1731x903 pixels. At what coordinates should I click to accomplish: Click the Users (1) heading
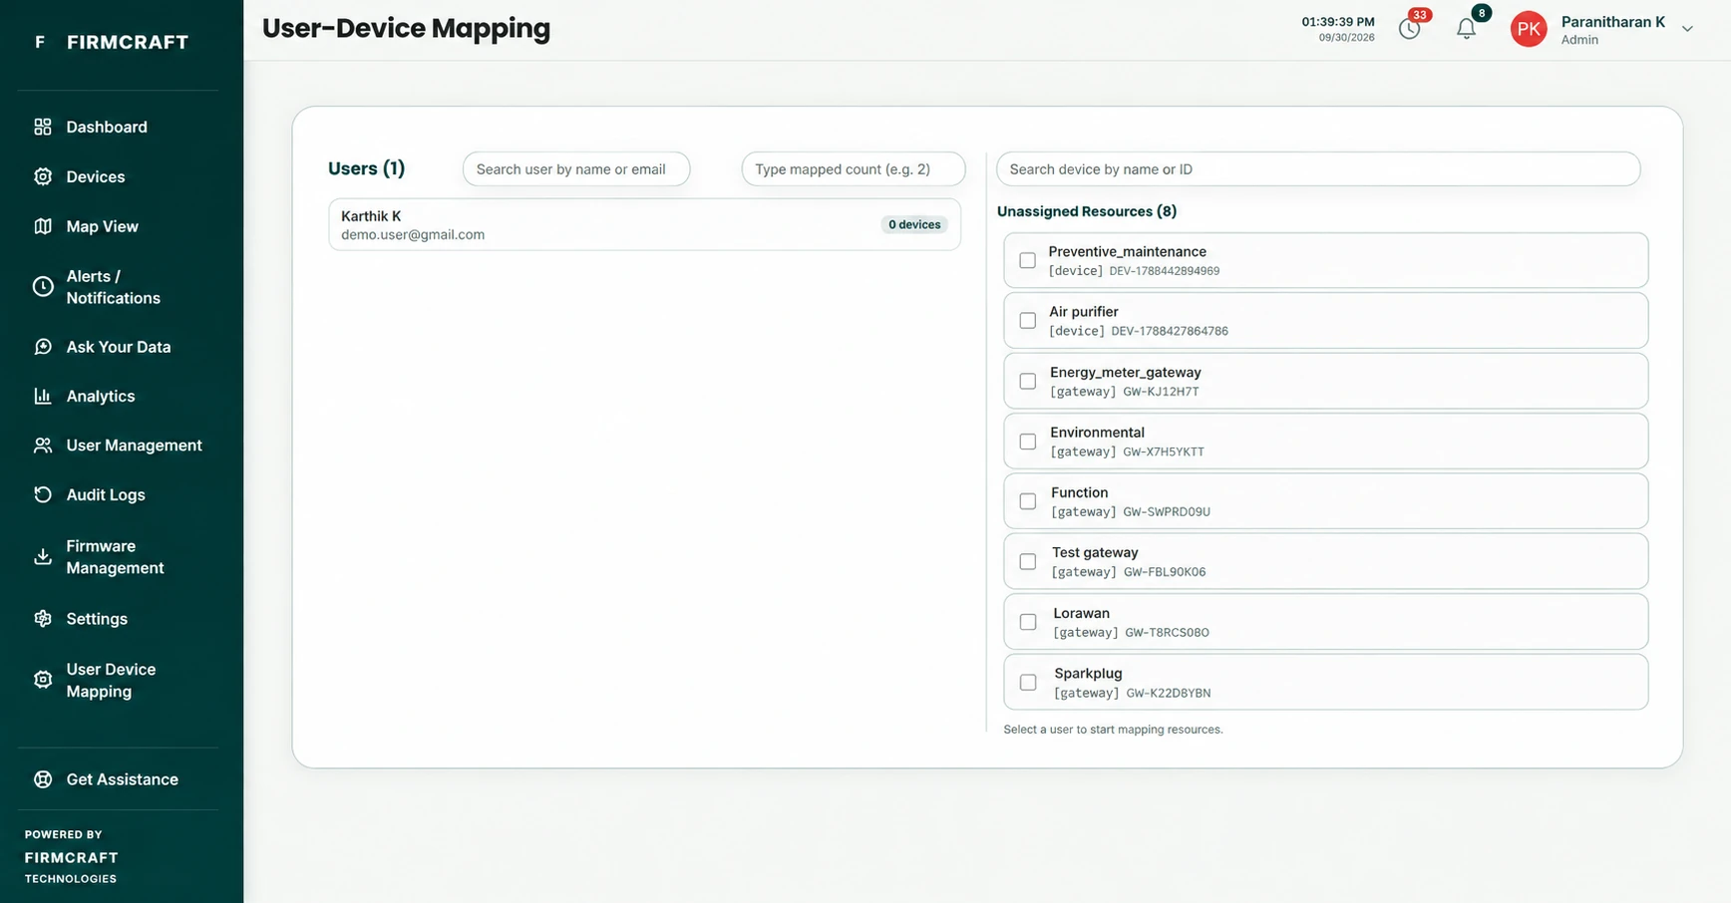(x=366, y=168)
